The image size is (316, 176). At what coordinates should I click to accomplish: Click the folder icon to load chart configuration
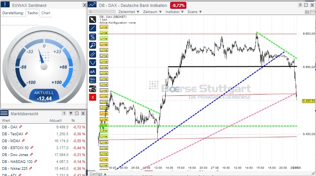[307, 12]
